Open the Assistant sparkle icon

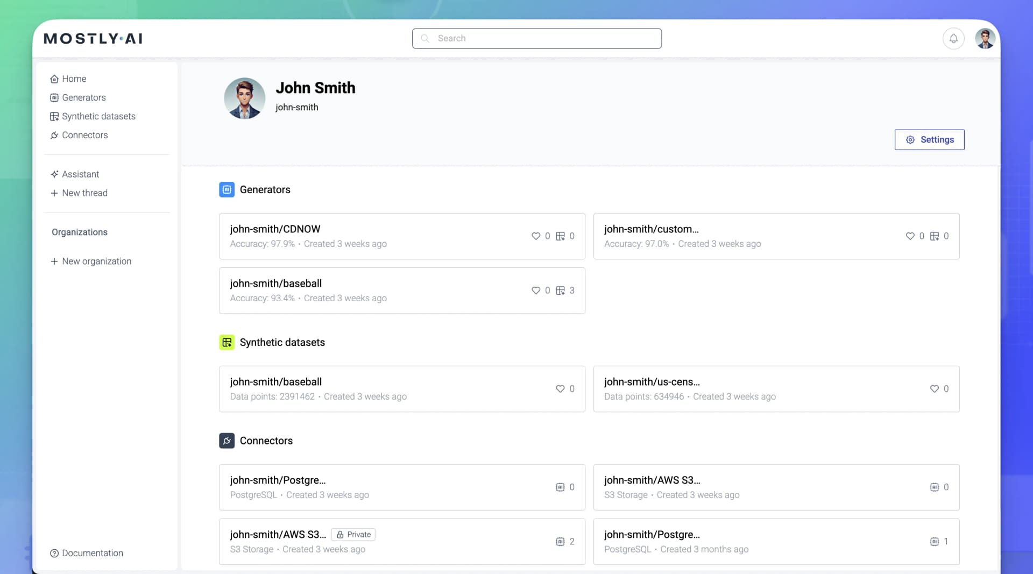pos(54,174)
